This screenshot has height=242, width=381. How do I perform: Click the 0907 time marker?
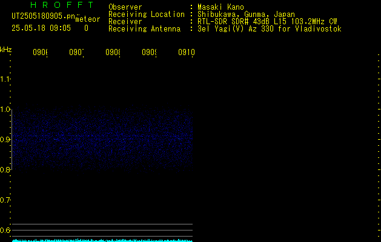(x=76, y=52)
